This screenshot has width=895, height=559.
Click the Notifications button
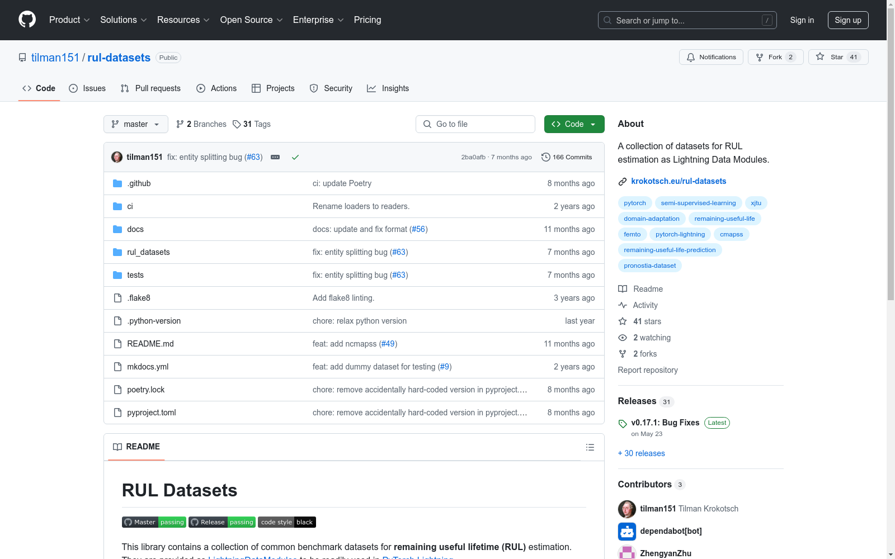tap(711, 57)
